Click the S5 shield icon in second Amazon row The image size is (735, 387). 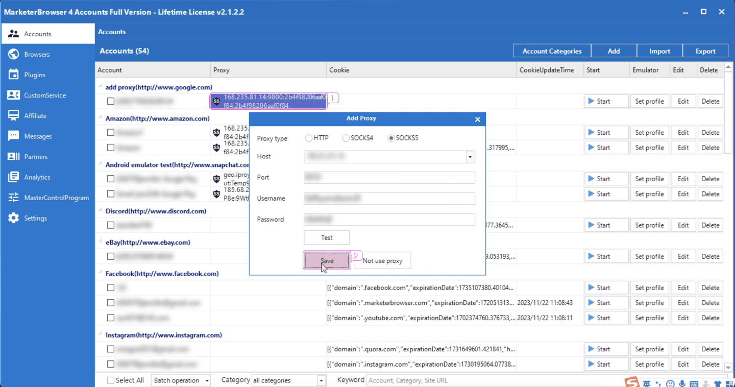coord(217,148)
